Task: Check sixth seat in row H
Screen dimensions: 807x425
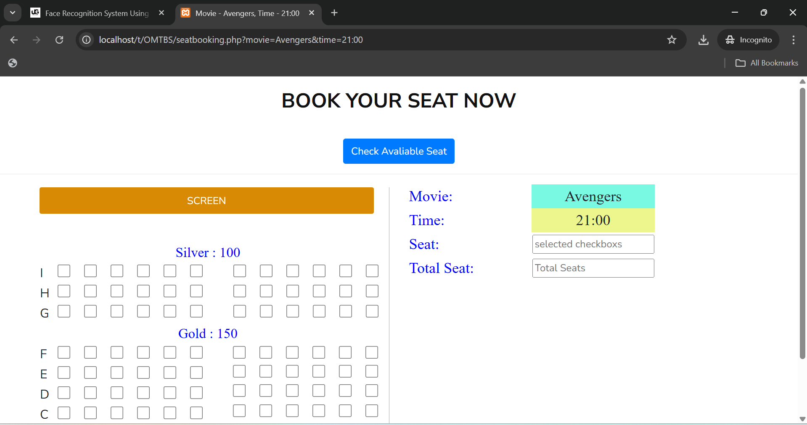Action: pos(196,291)
